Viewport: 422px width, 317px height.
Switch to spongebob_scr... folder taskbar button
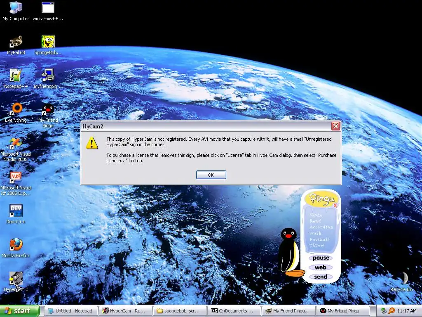click(180, 311)
